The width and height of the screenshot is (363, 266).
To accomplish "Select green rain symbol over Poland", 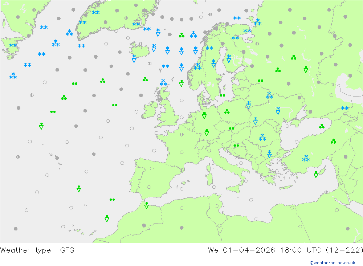I will click(227, 112).
